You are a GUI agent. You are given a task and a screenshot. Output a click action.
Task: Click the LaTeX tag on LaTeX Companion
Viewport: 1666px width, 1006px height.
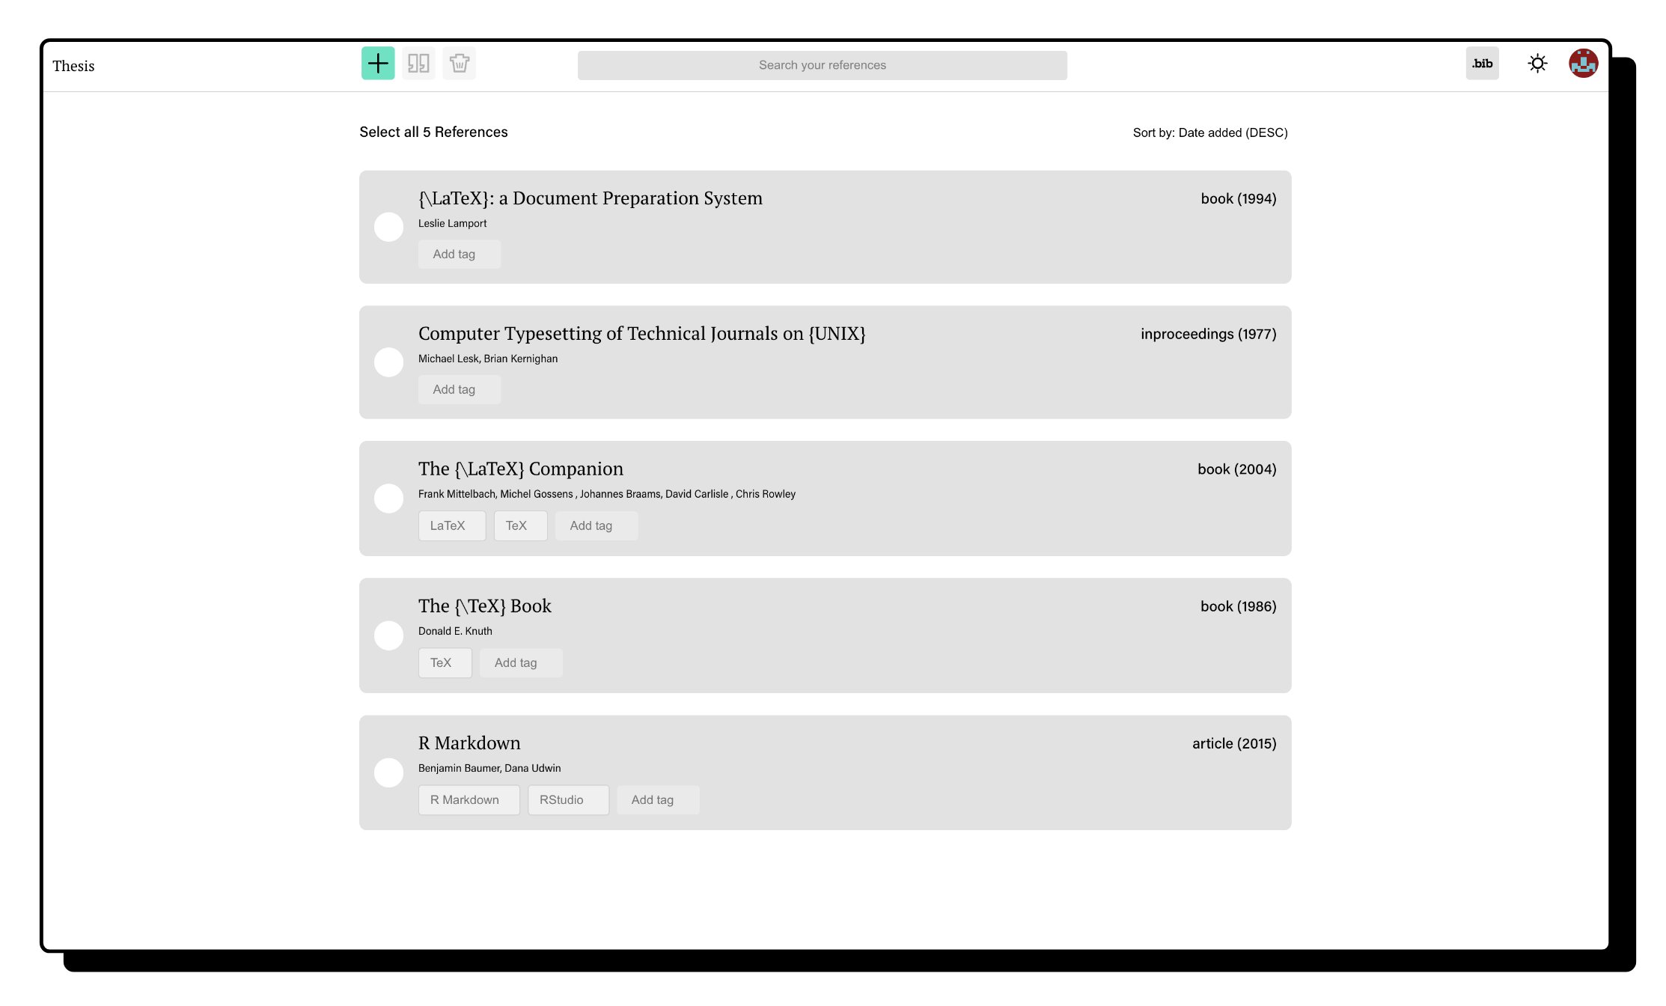click(x=451, y=525)
